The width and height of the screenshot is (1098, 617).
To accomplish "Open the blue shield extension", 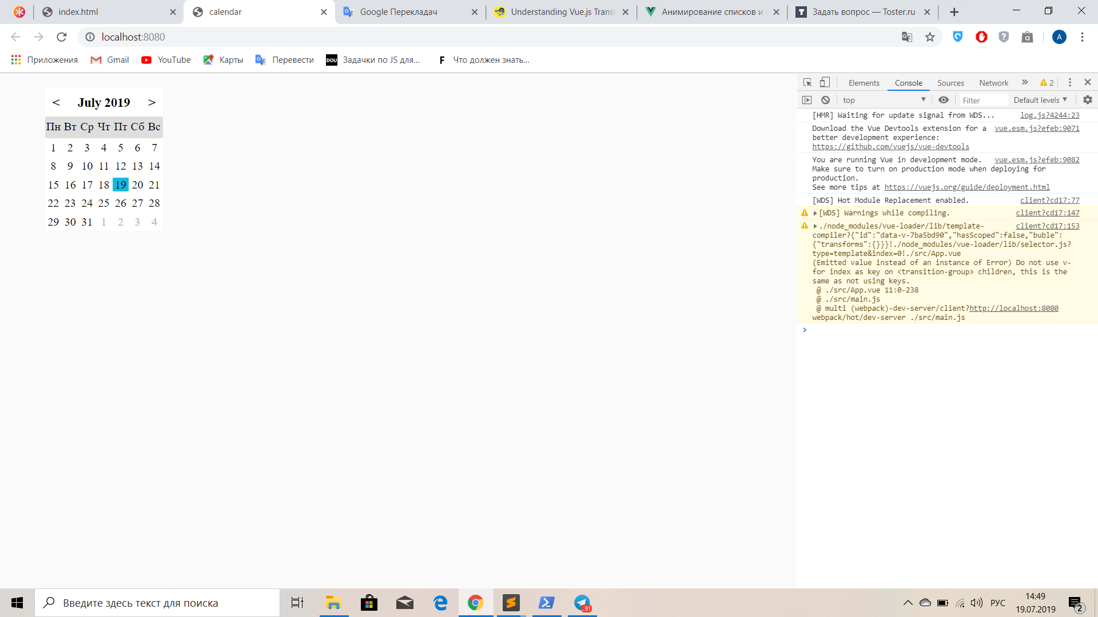I will 958,37.
